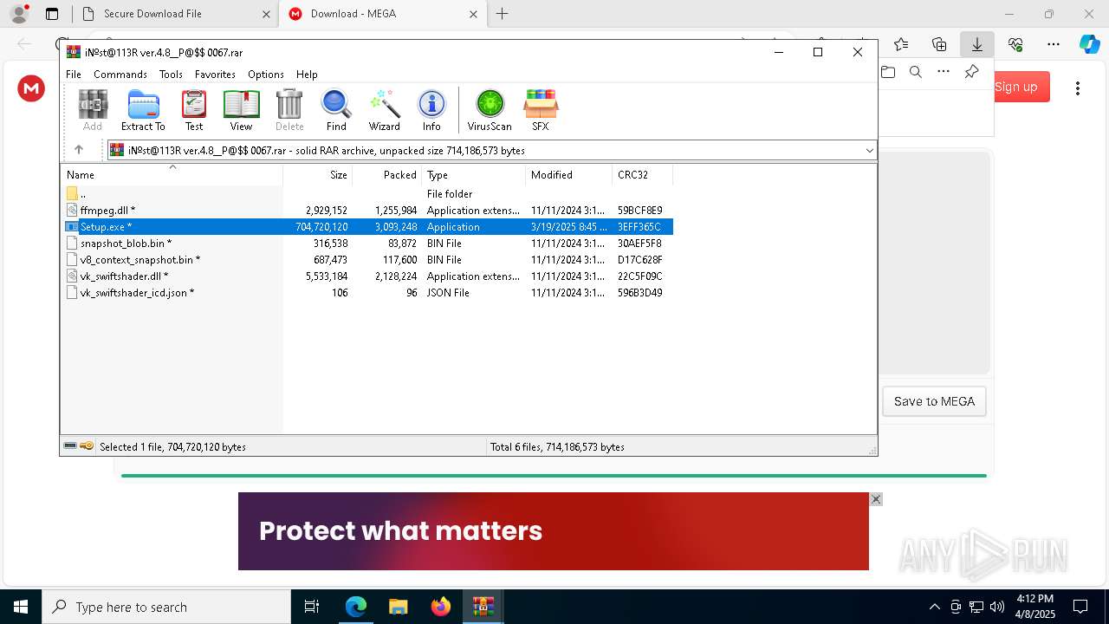Click CRC32 value 59BCF8E9
Screen dimensions: 1109x624
[640, 211]
